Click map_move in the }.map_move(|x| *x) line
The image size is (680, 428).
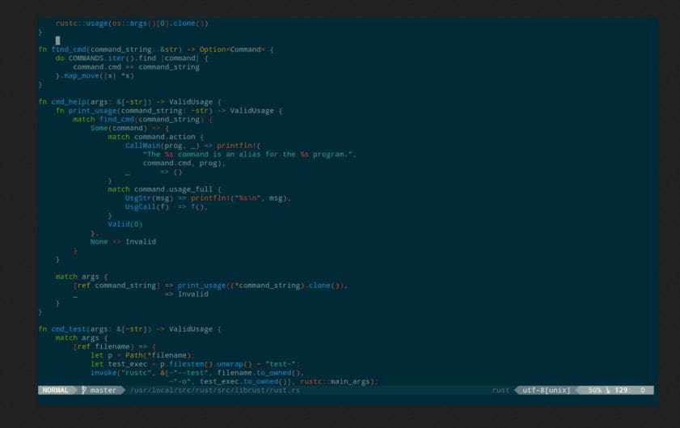pos(82,75)
